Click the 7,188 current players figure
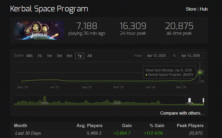Screen dimensions: 222x138 coord(87,26)
